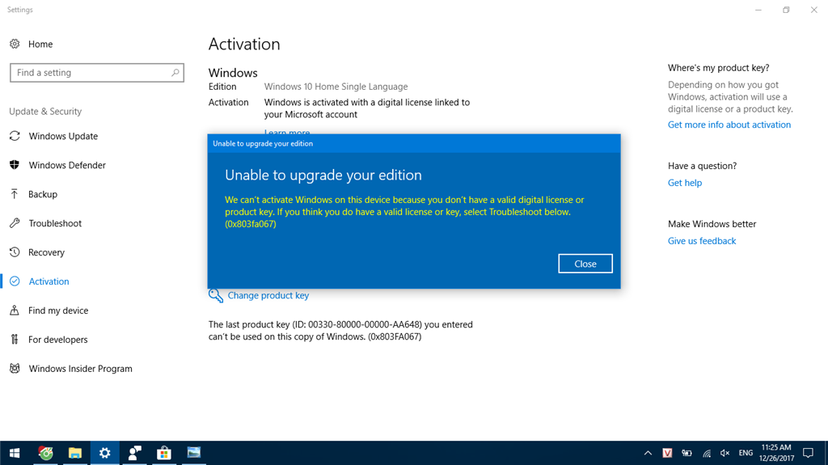Click the battery power tray icon
Screen dimensions: 828x465
(686, 453)
